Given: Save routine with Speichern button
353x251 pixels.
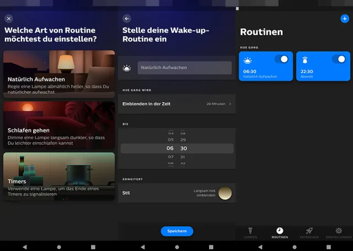Looking at the screenshot, I should point(176,231).
